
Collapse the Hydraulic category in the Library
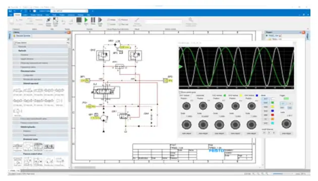click(40, 51)
